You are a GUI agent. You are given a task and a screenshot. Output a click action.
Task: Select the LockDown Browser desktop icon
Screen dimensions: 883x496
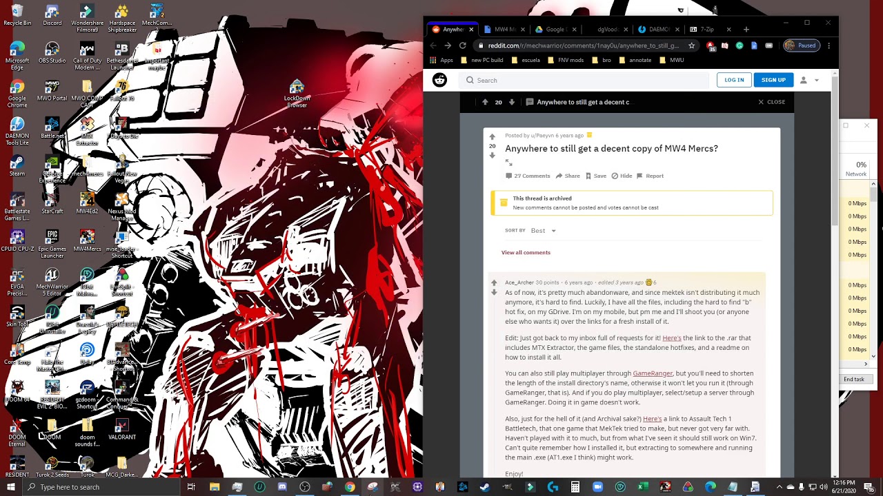click(x=297, y=94)
